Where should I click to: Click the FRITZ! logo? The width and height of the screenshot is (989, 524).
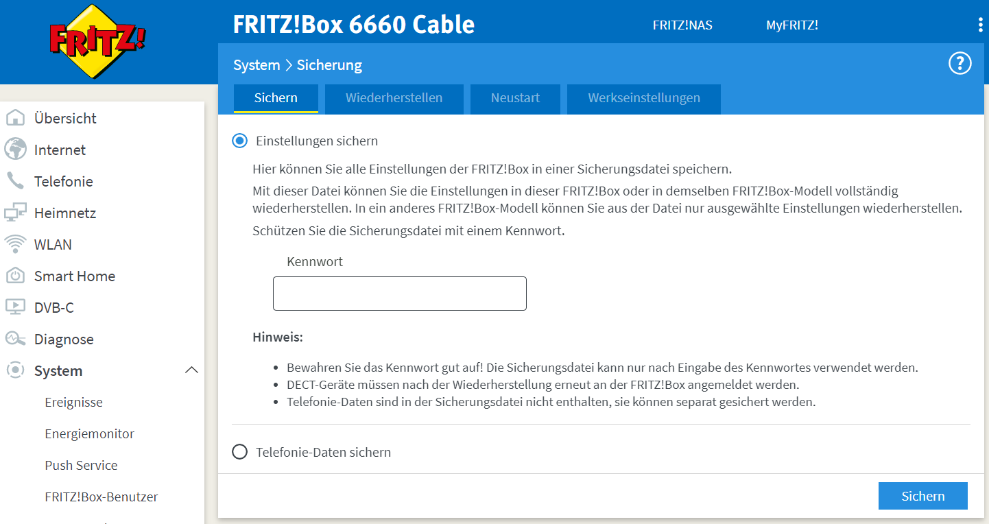coord(98,40)
